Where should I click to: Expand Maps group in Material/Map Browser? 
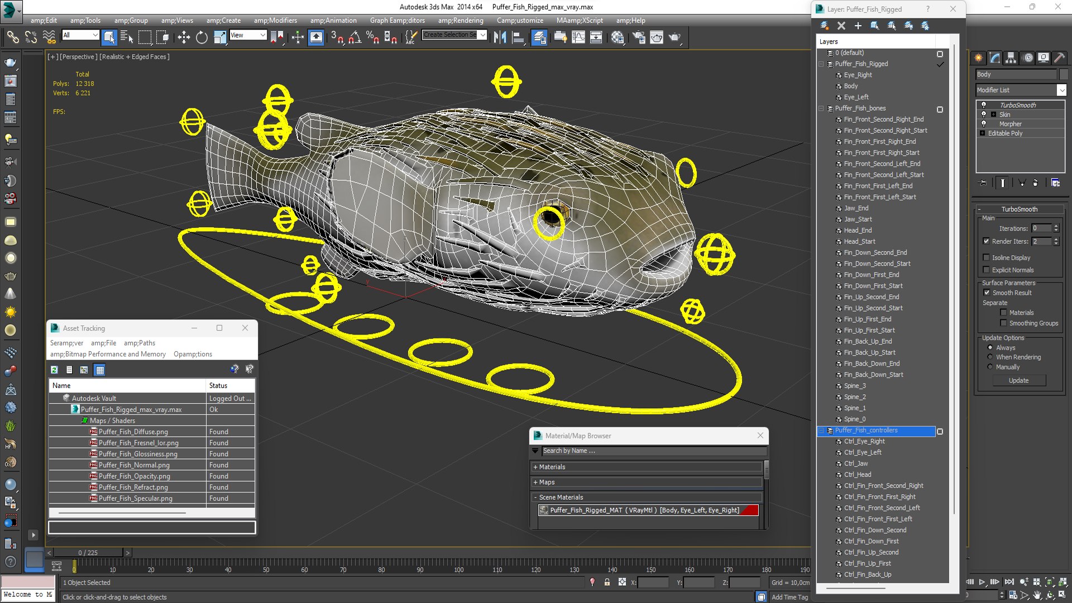click(535, 482)
